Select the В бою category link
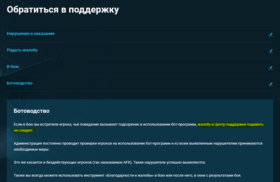This screenshot has width=280, height=182. coord(13,67)
